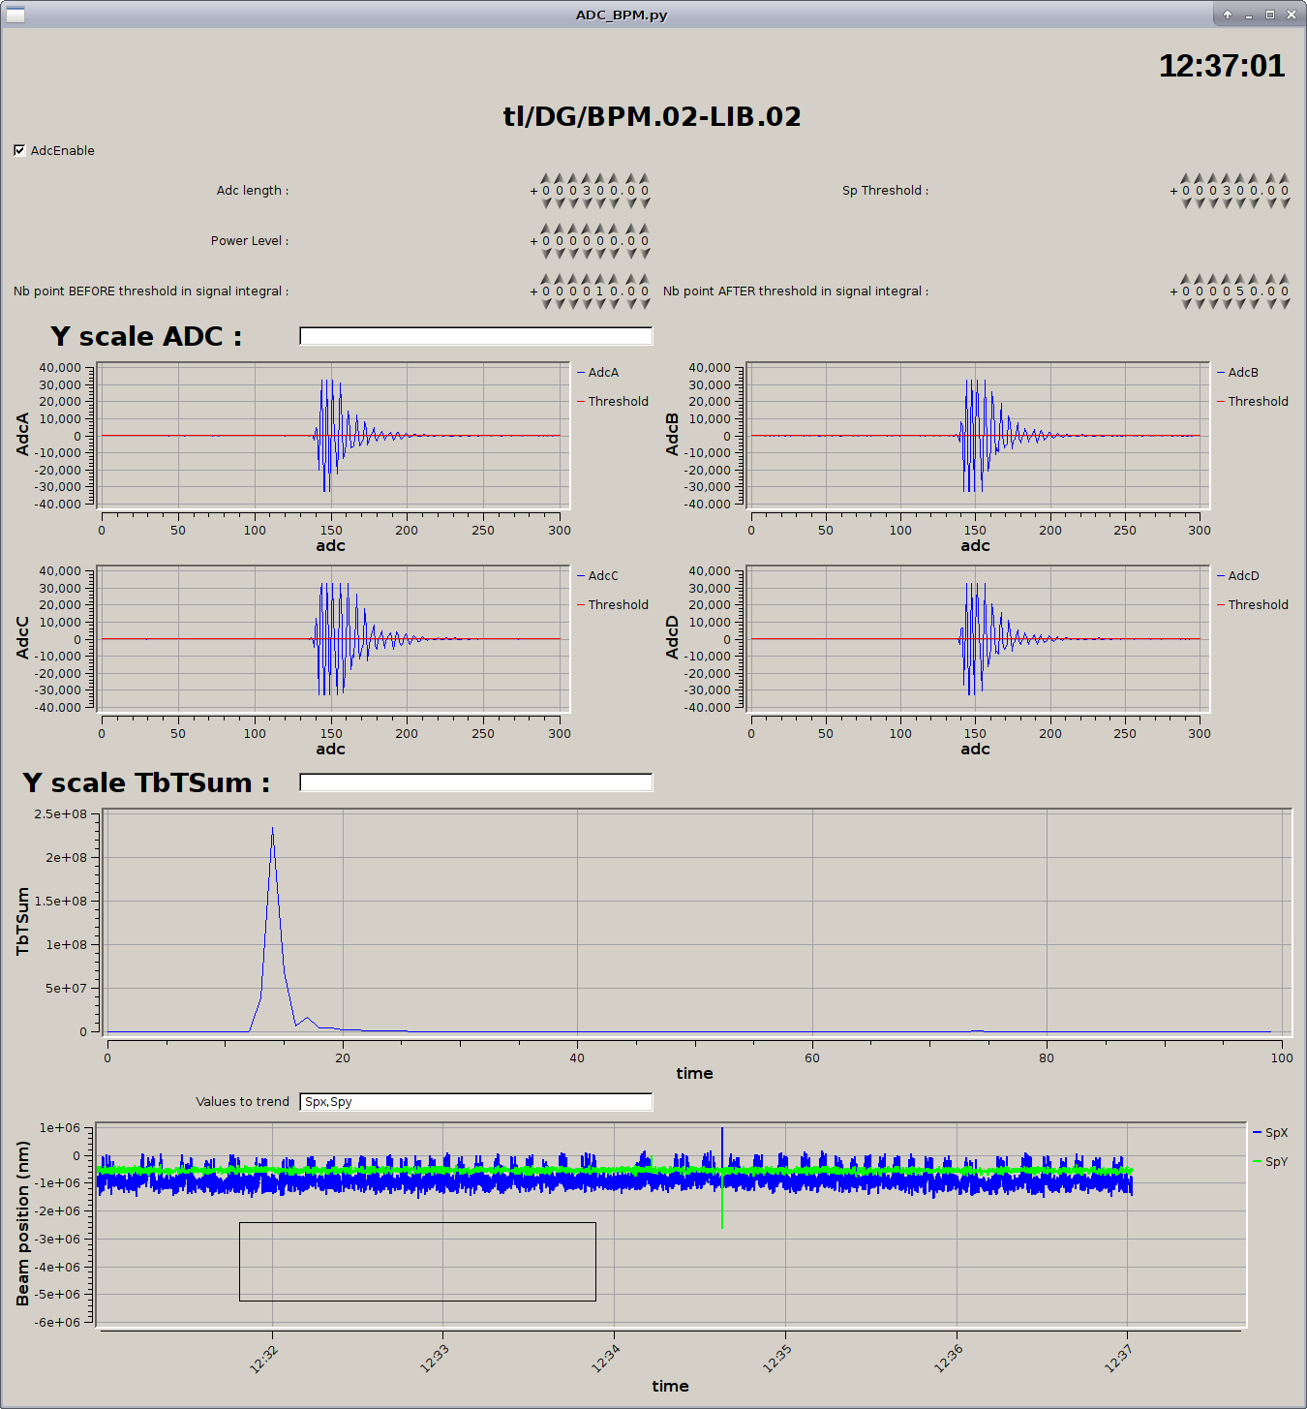Click the Y scale TbTSum input field

click(475, 782)
